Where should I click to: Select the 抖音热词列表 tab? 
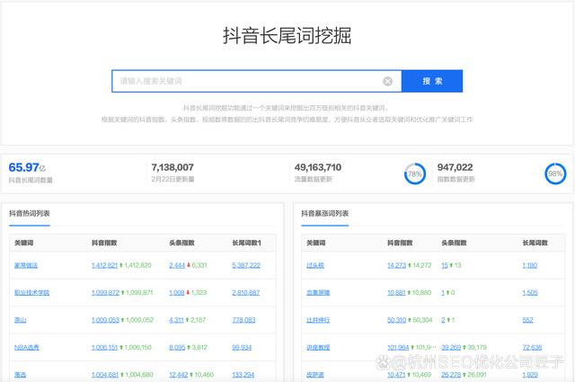[30, 213]
